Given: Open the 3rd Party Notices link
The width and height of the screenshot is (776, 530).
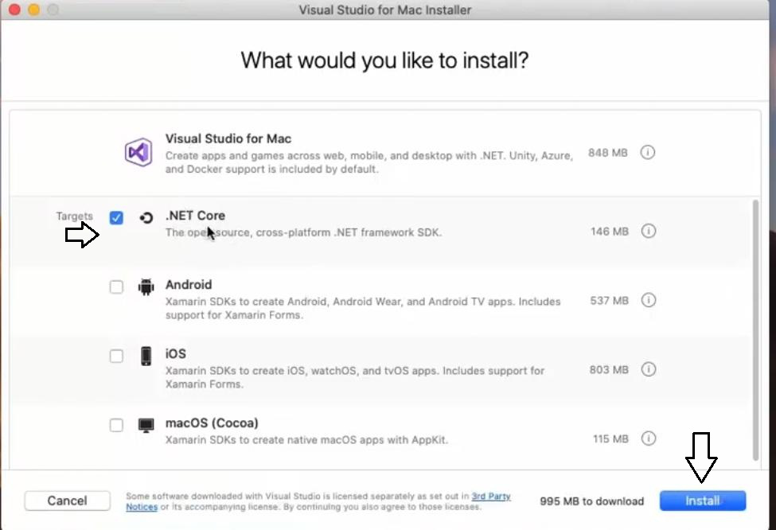Looking at the screenshot, I should coord(490,497).
